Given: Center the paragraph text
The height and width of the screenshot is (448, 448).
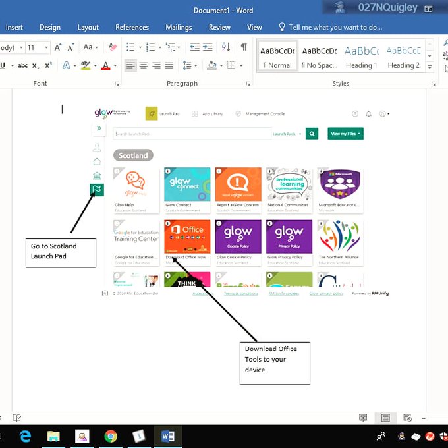Looking at the screenshot, I should click(x=144, y=65).
